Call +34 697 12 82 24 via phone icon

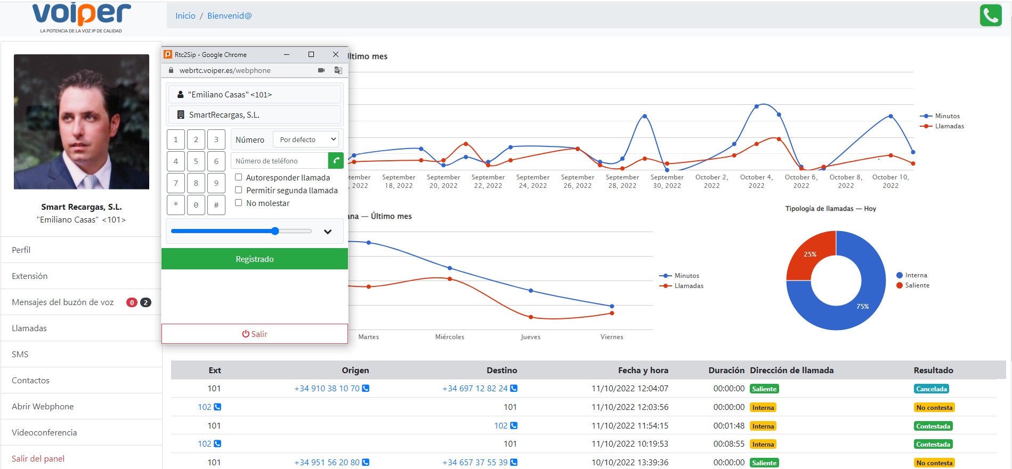[514, 389]
